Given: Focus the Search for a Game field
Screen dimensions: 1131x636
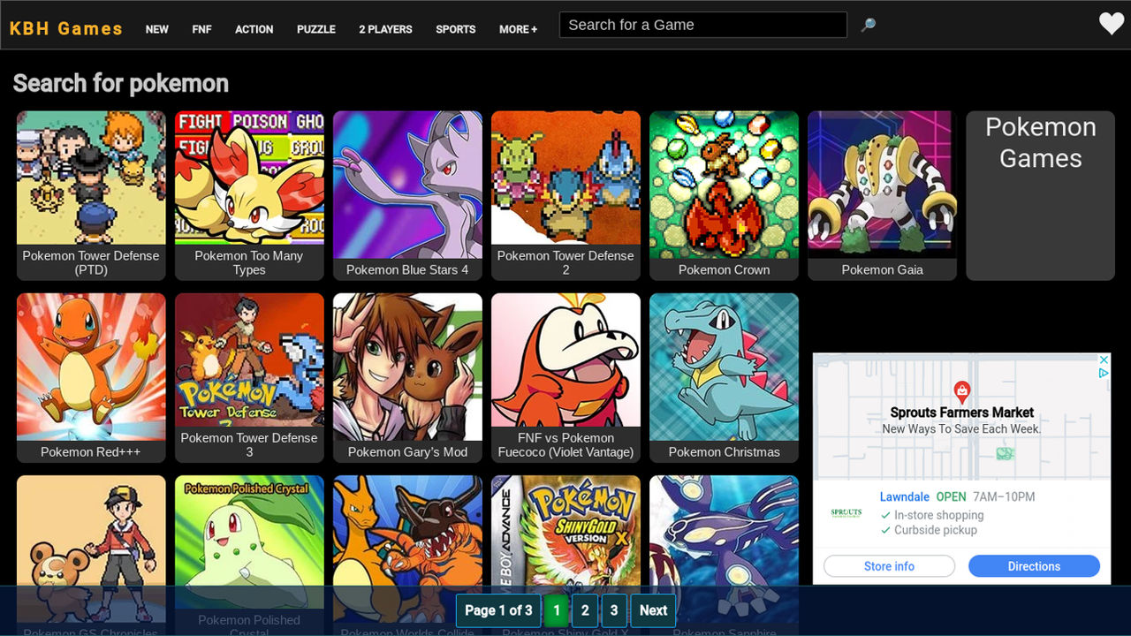Looking at the screenshot, I should point(703,25).
